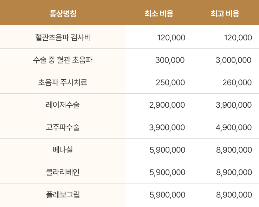Select the 4,900,000 maximum cost cell
This screenshot has width=259, height=207.
coord(233,127)
